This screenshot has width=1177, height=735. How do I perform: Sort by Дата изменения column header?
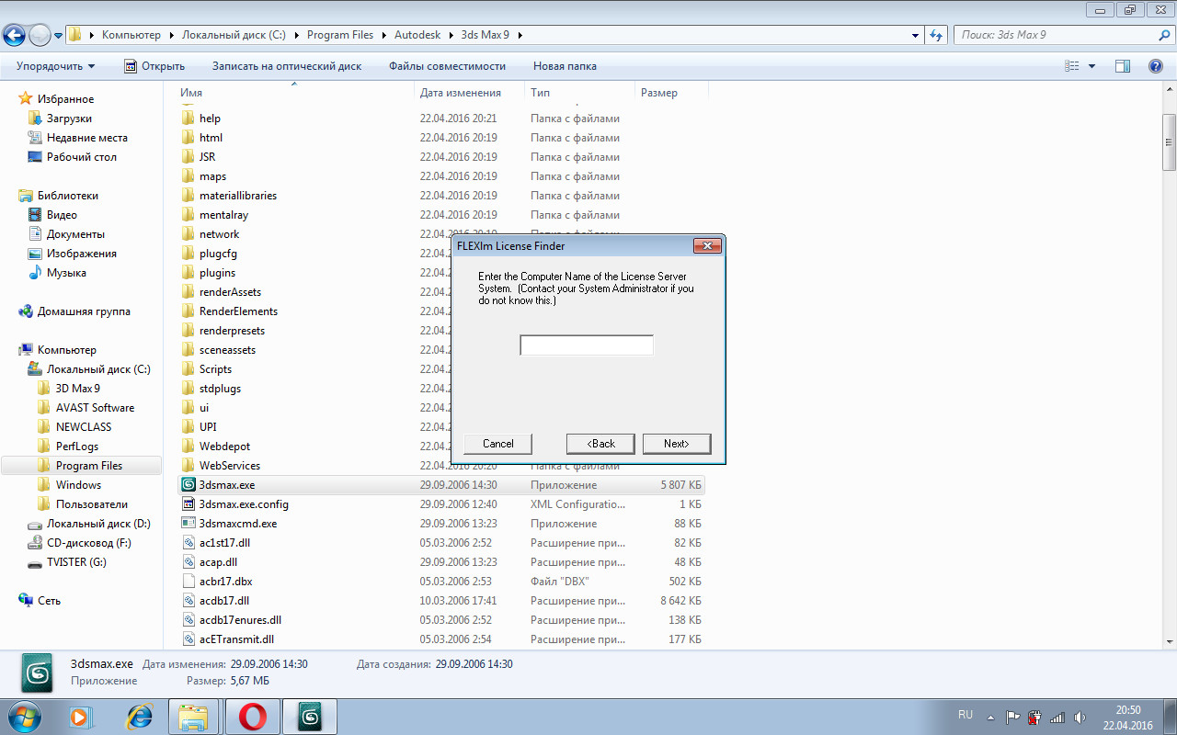coord(469,93)
